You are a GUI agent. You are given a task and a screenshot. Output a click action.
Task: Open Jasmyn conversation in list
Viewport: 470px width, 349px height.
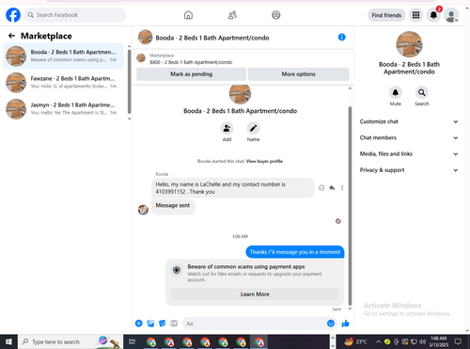click(x=63, y=109)
